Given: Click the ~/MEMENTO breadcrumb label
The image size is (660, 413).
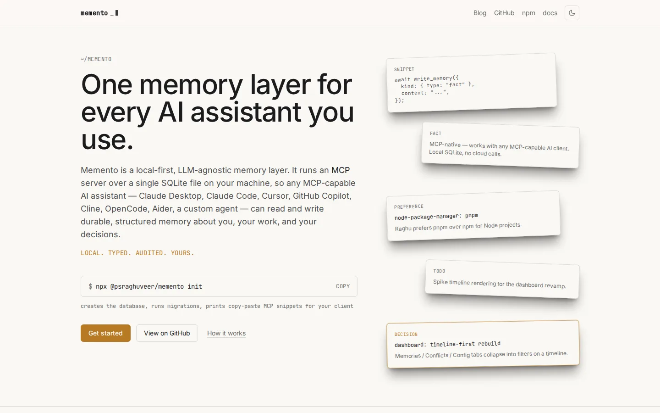Looking at the screenshot, I should click(96, 59).
